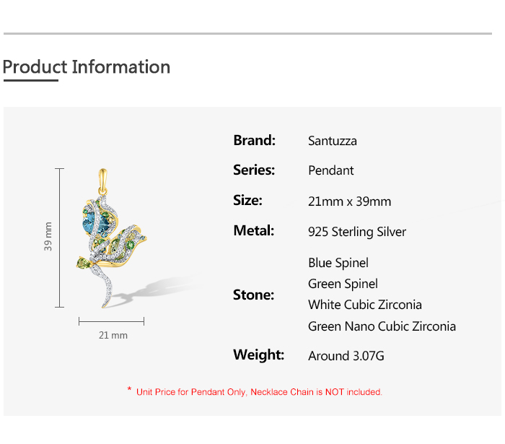
Task: Select the 925 Sterling Silver text
Action: click(356, 232)
